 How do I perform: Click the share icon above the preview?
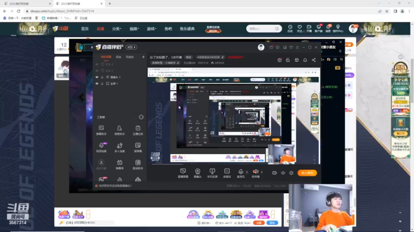[x=314, y=60]
